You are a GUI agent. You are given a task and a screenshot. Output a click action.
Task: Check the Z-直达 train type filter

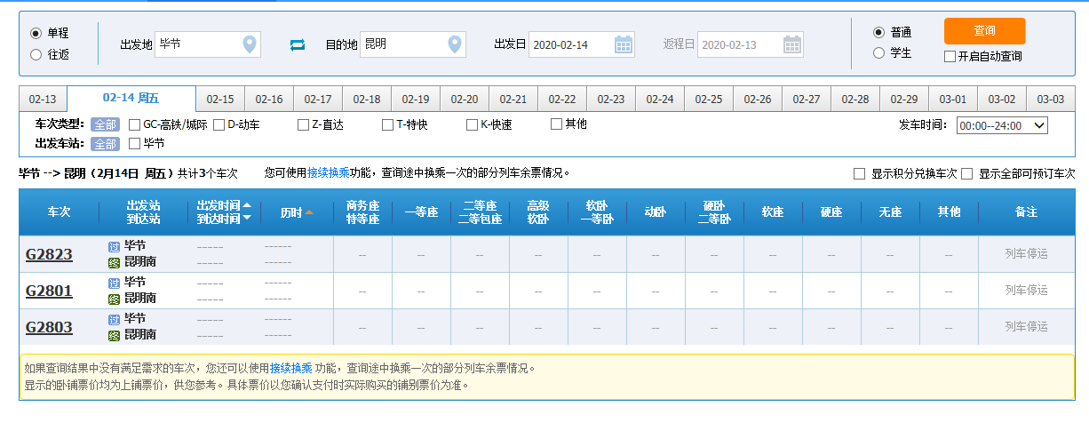click(x=303, y=124)
